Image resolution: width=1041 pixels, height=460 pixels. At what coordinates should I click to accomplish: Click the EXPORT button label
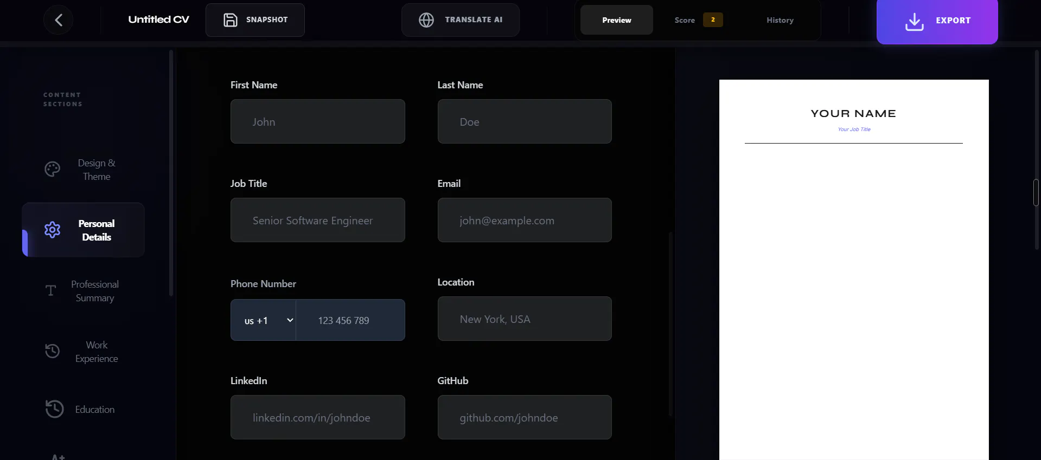953,21
